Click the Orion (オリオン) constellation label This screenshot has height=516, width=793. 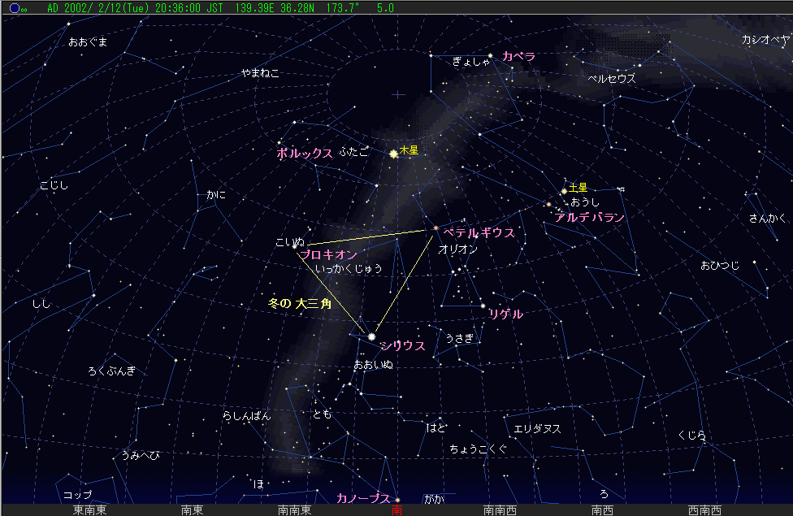pos(457,249)
